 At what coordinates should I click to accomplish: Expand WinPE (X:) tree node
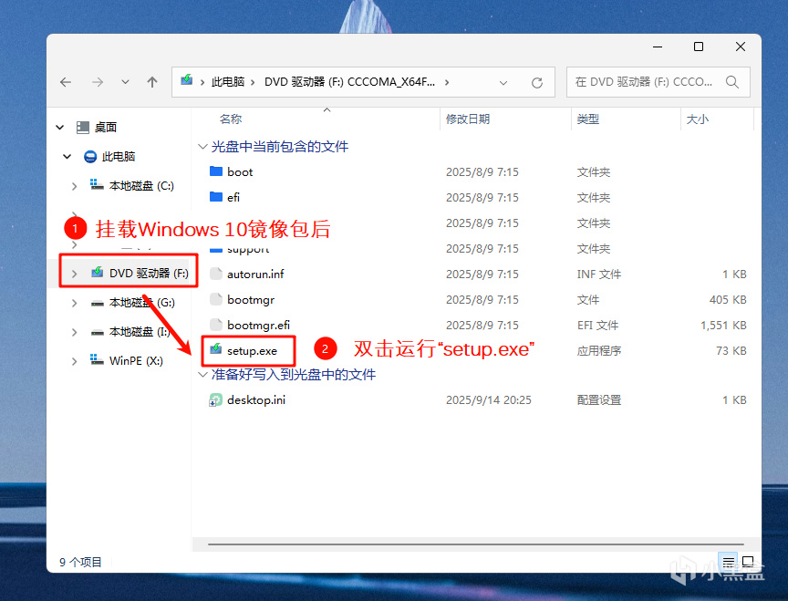pyautogui.click(x=75, y=361)
